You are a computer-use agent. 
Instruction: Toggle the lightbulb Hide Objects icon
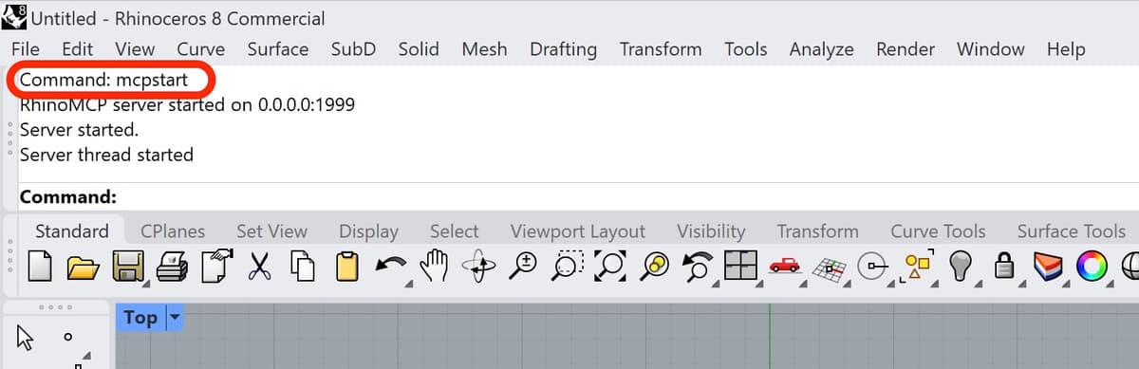[x=962, y=267]
